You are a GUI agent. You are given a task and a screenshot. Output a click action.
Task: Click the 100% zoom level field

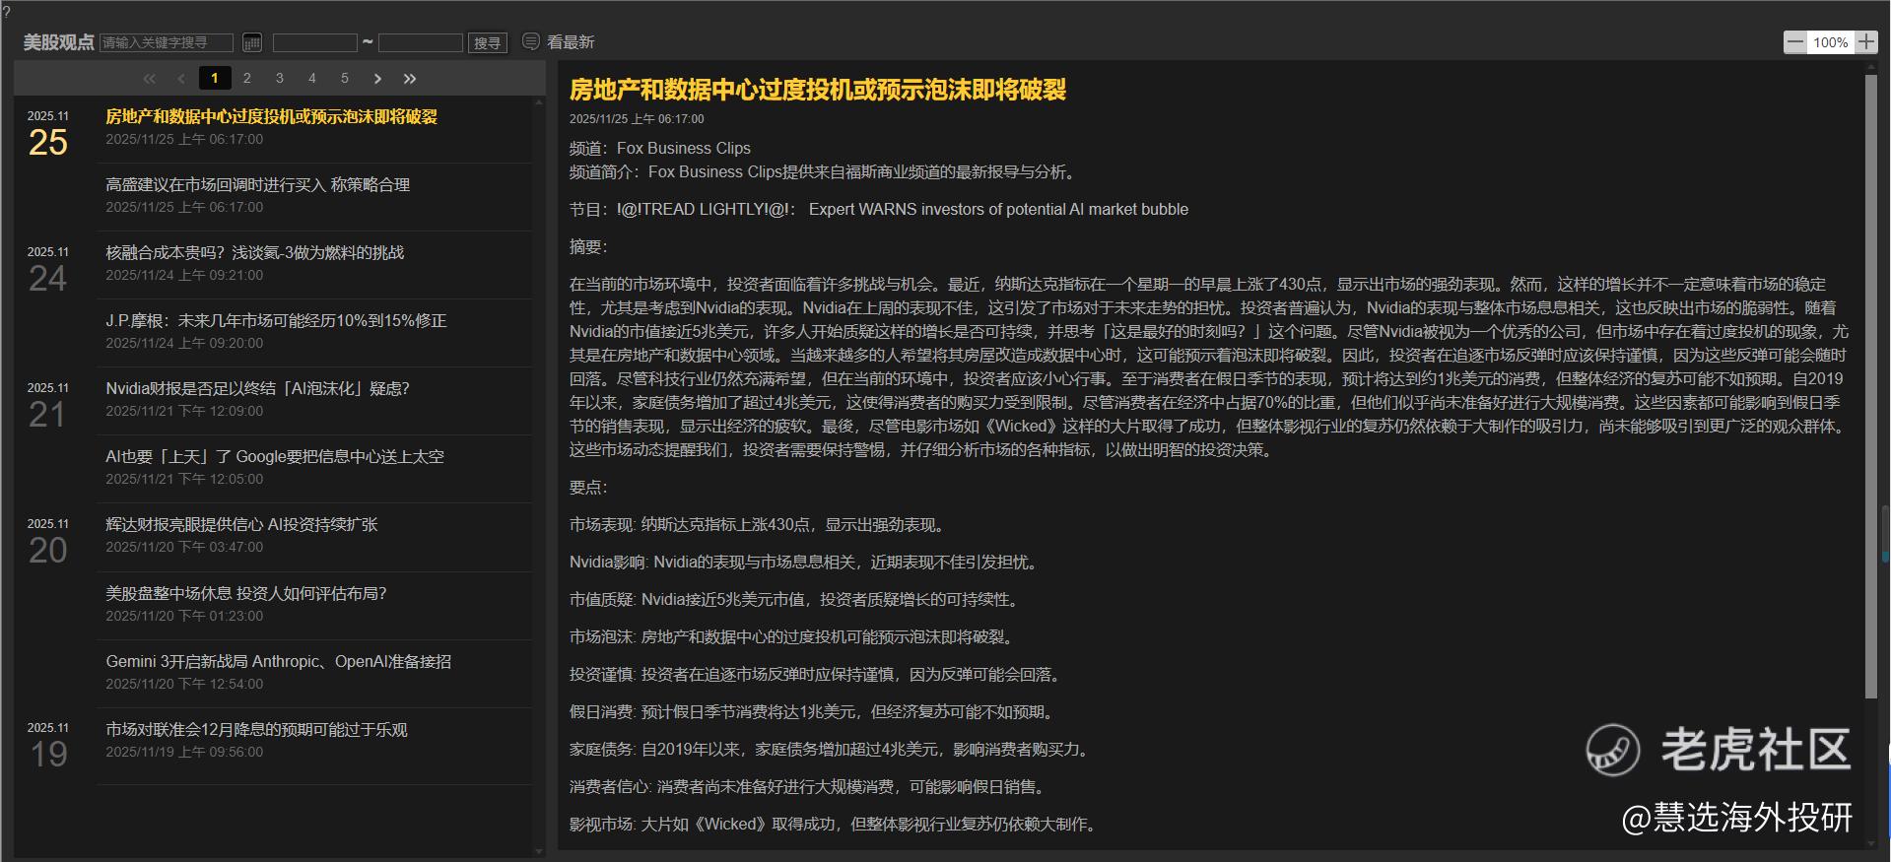(x=1831, y=42)
